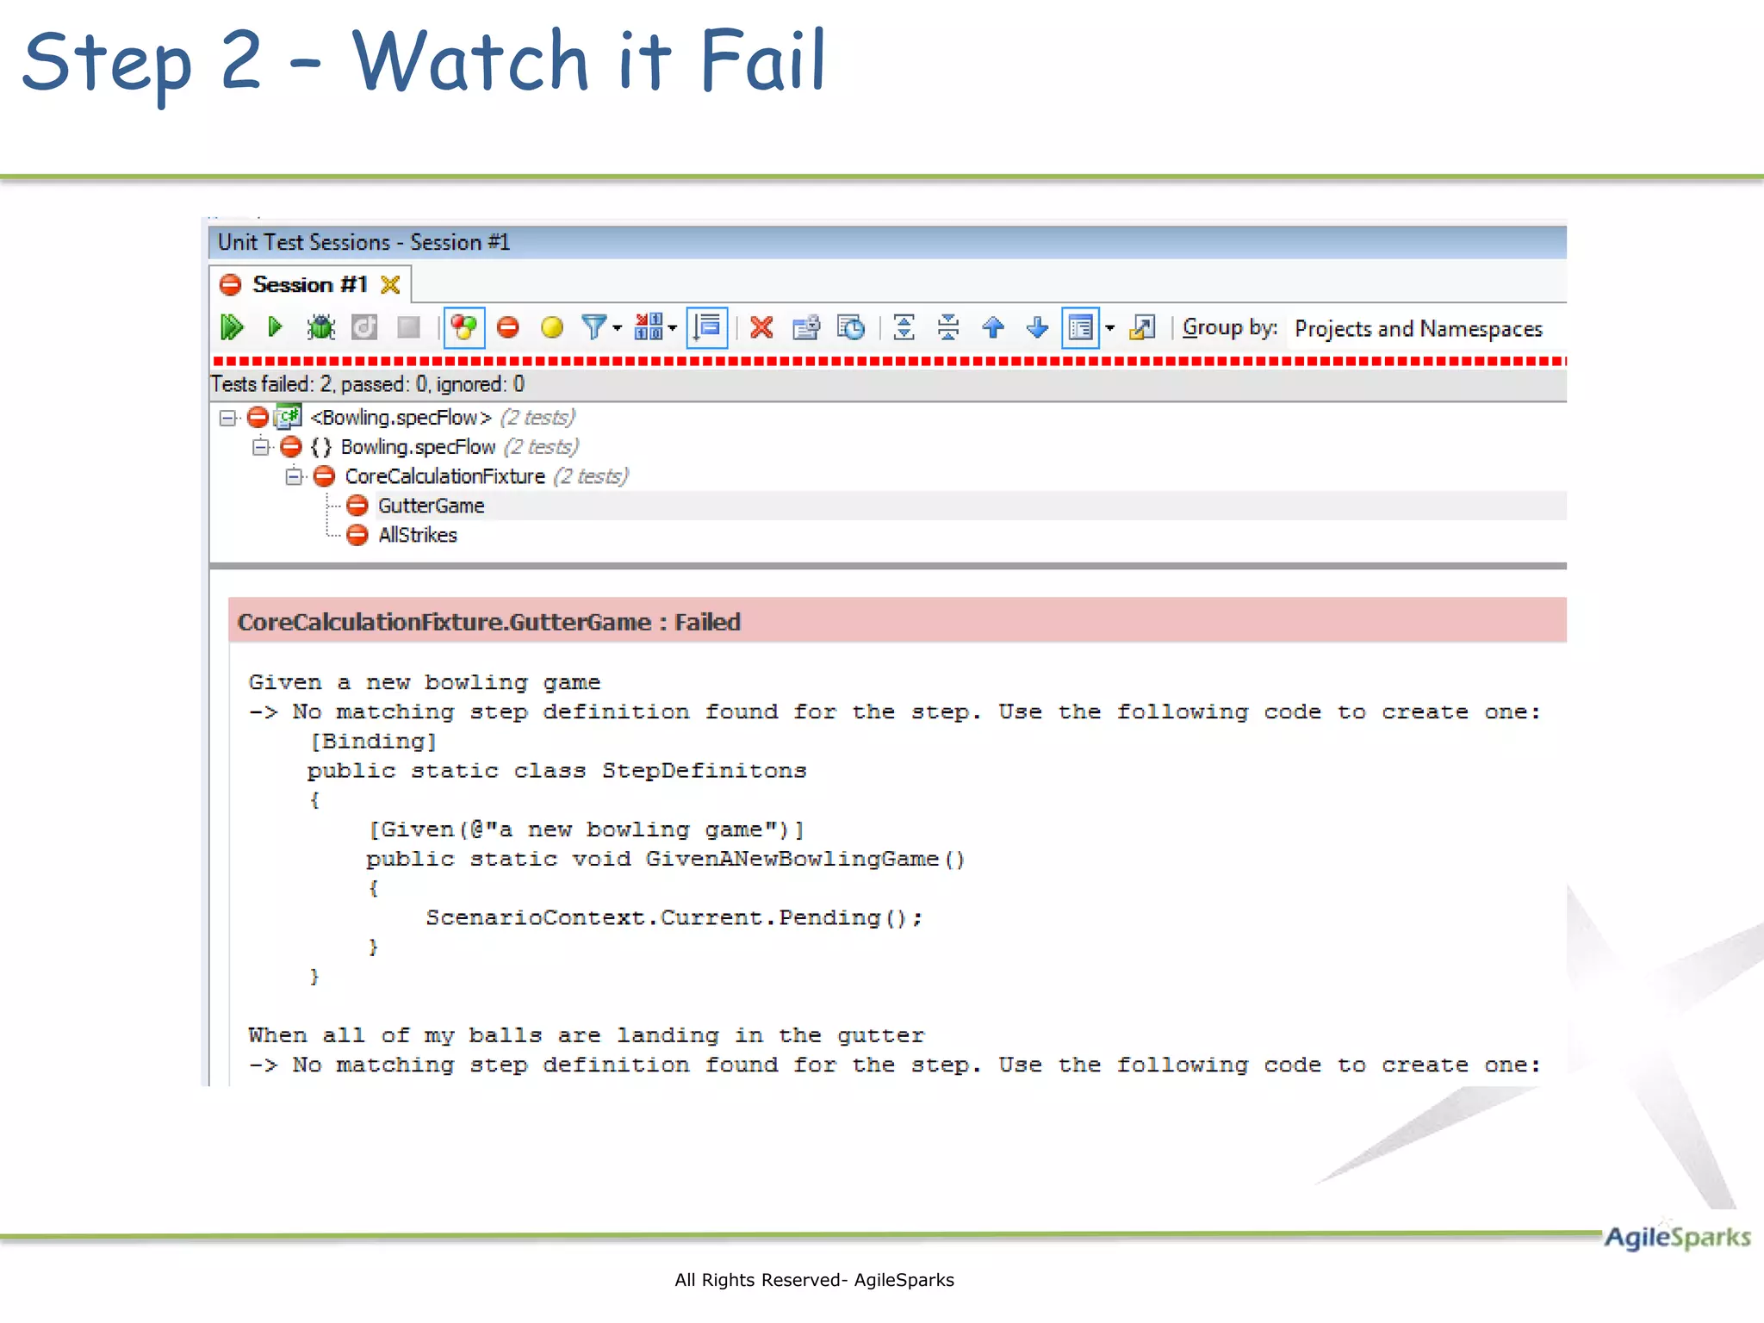This screenshot has width=1764, height=1323.
Task: Click the '[Binding]' code line
Action: click(x=374, y=742)
